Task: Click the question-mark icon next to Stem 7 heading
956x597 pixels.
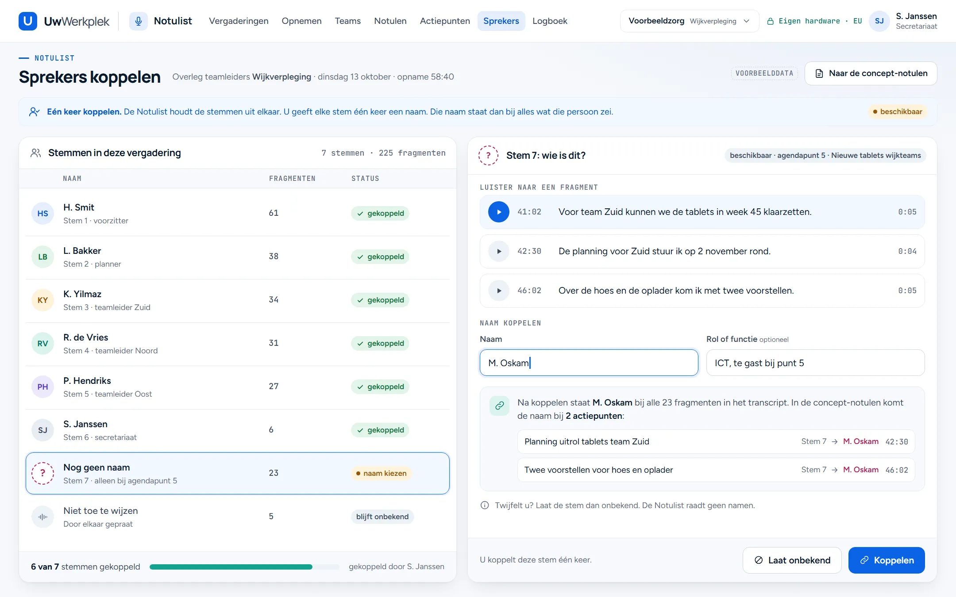Action: [488, 156]
